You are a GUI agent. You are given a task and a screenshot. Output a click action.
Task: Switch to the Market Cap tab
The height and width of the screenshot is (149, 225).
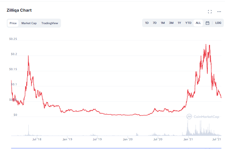click(x=29, y=23)
